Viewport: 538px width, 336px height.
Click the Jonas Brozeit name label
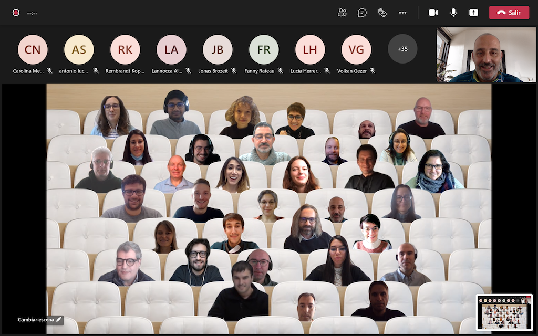click(213, 71)
